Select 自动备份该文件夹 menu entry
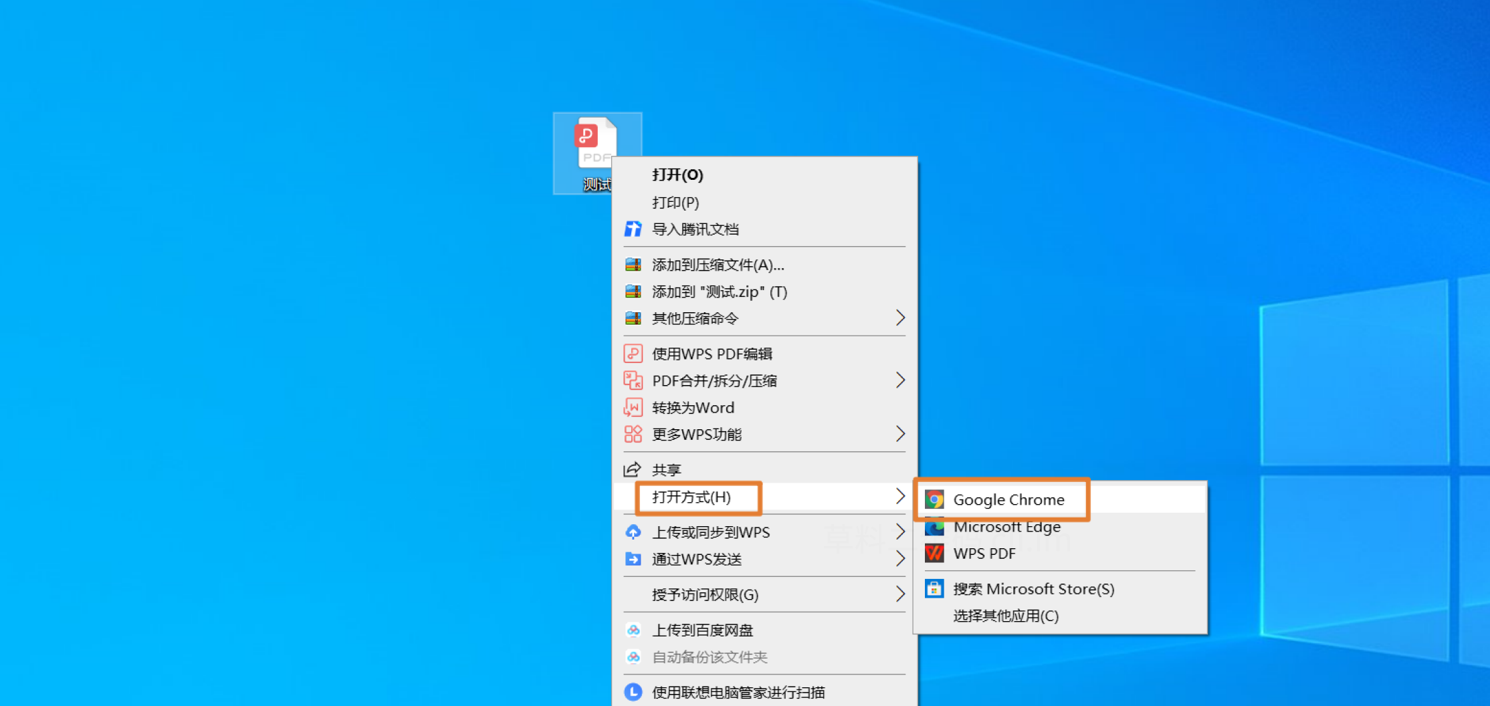 (764, 657)
